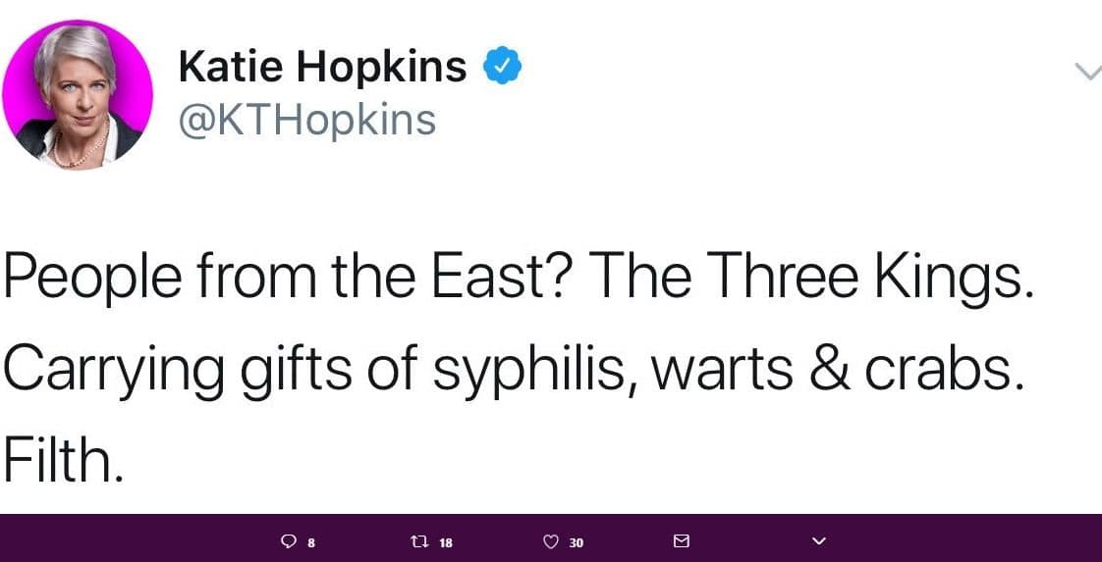Expand the tweet options chevron at top right
Viewport: 1102px width, 562px height.
click(1088, 71)
